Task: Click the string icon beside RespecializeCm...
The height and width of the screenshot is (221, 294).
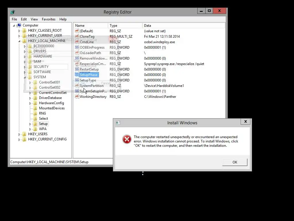Action: click(77, 64)
